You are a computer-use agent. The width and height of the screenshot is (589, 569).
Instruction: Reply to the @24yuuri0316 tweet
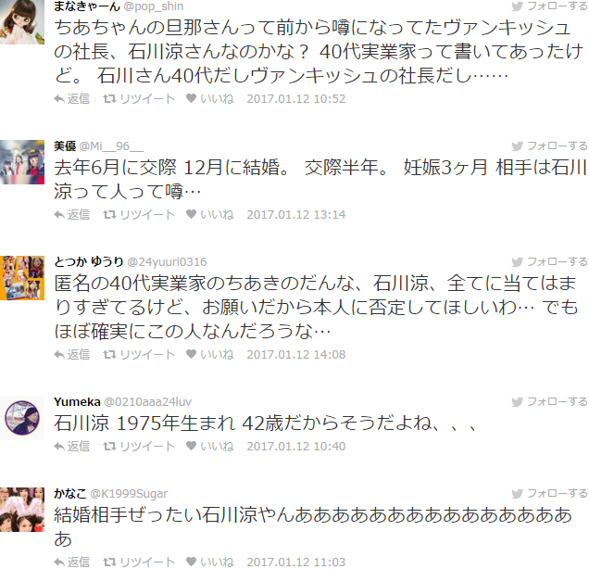pyautogui.click(x=71, y=354)
